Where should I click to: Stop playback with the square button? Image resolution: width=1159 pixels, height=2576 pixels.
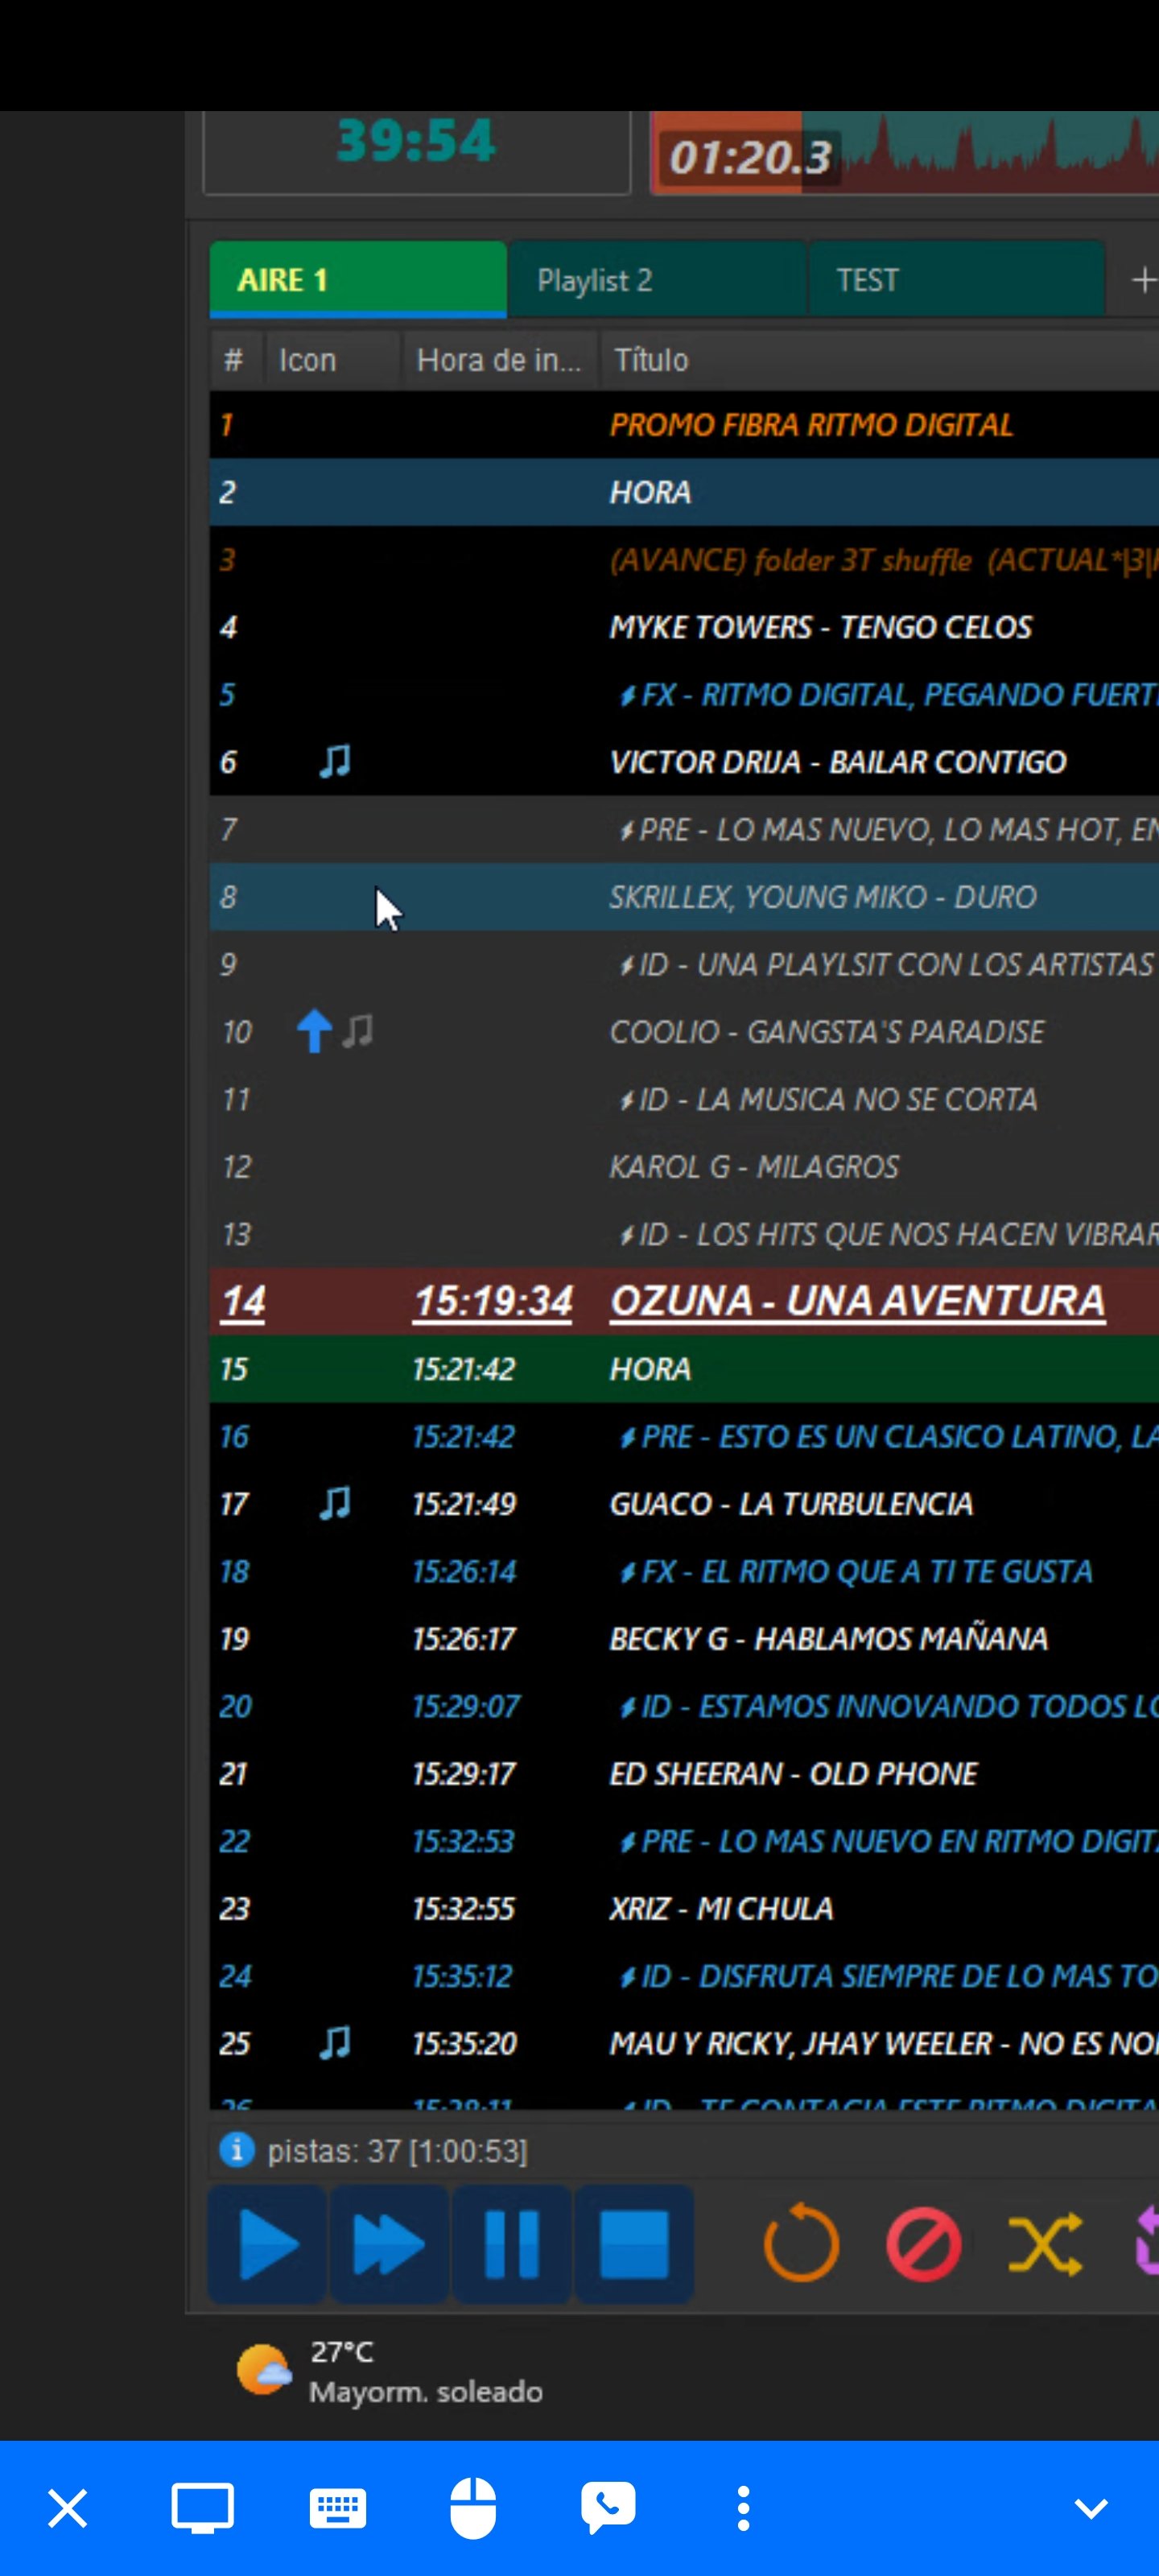tap(634, 2244)
